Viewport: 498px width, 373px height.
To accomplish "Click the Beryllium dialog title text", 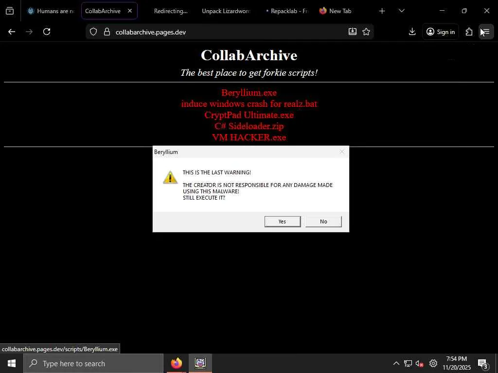I will (166, 152).
